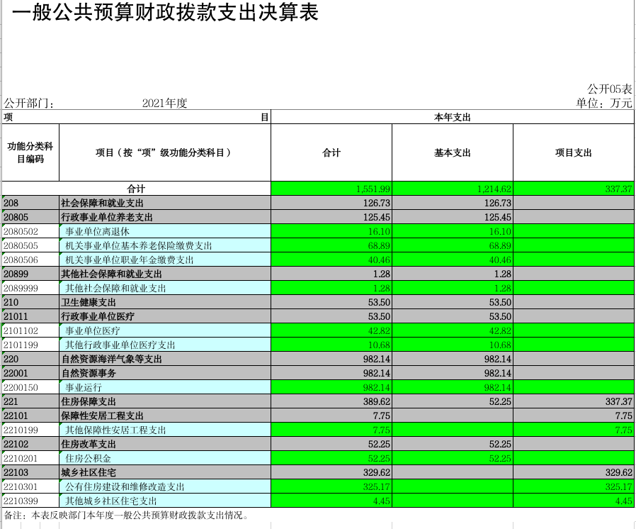Viewport: 636px width, 529px height.
Task: Click the bold 其他社会保障和就业支出 cell in row 20899
Action: 165,274
